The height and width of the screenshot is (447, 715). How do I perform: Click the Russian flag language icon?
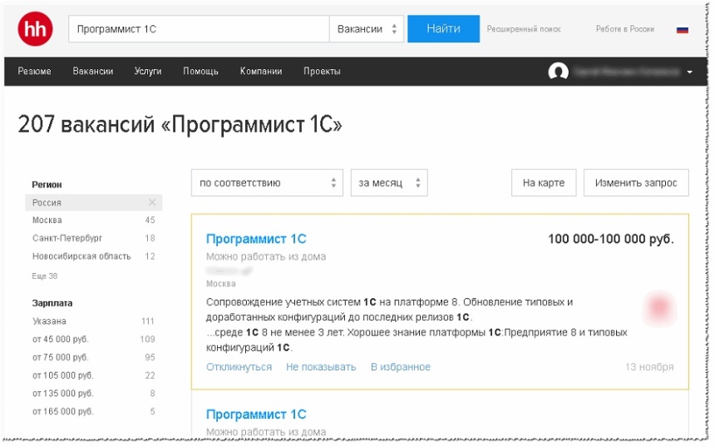pyautogui.click(x=682, y=29)
